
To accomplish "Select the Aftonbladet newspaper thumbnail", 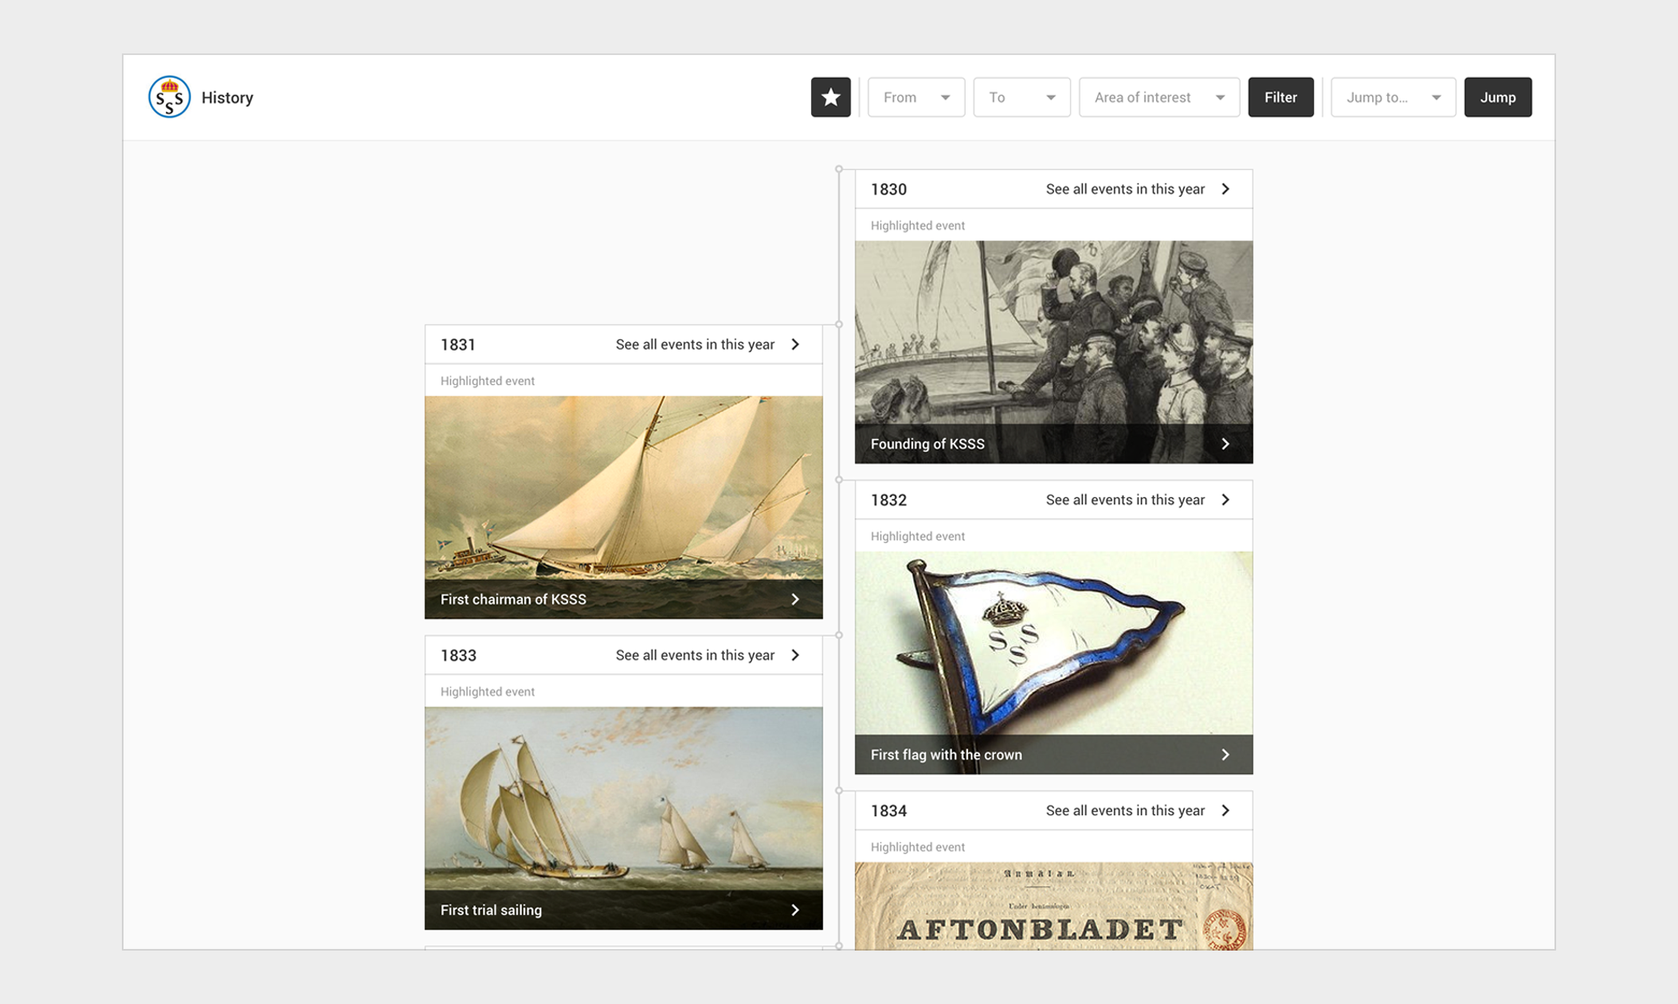I will (x=1053, y=905).
